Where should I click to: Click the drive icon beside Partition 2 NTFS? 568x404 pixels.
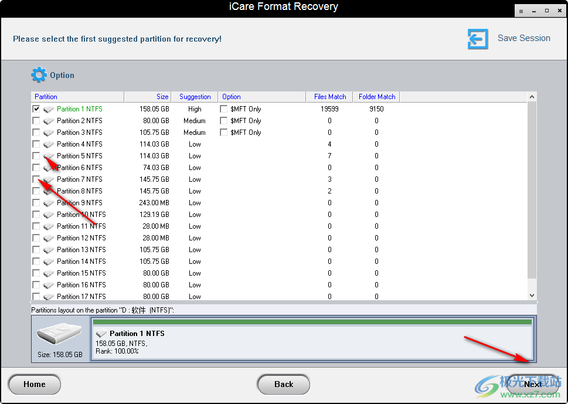pos(49,121)
